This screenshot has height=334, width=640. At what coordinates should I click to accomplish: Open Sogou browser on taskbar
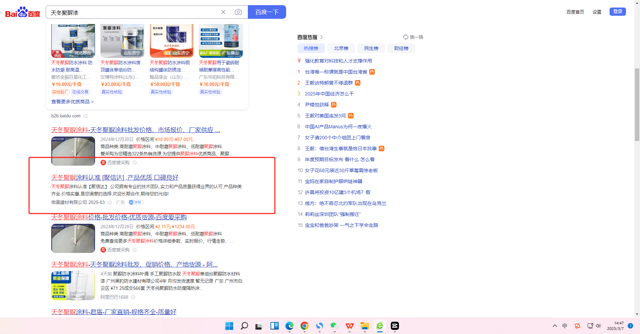coord(320,326)
